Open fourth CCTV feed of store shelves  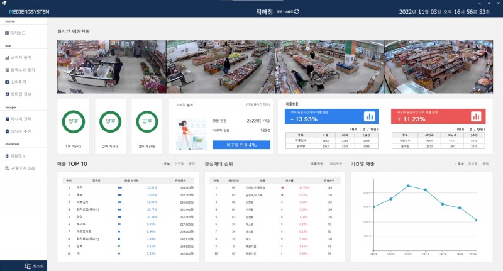point(438,67)
